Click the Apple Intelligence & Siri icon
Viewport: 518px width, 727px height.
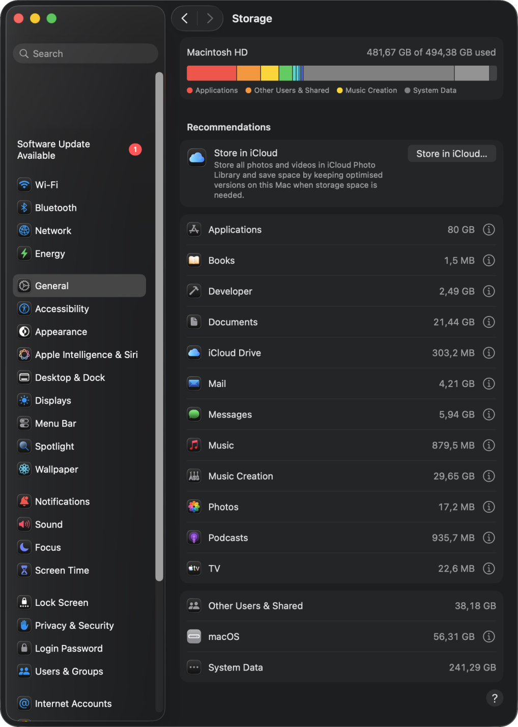24,354
